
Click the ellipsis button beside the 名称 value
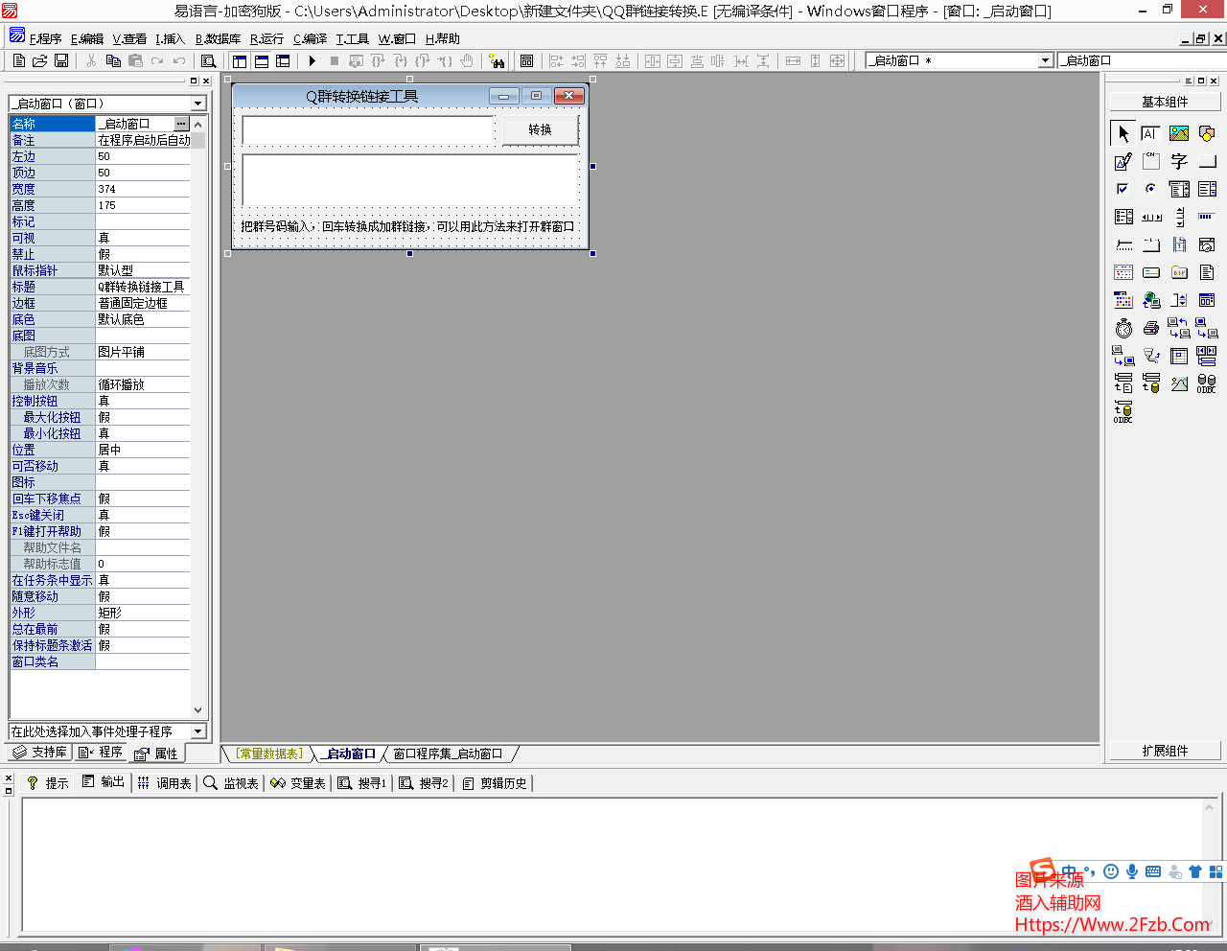pyautogui.click(x=181, y=124)
